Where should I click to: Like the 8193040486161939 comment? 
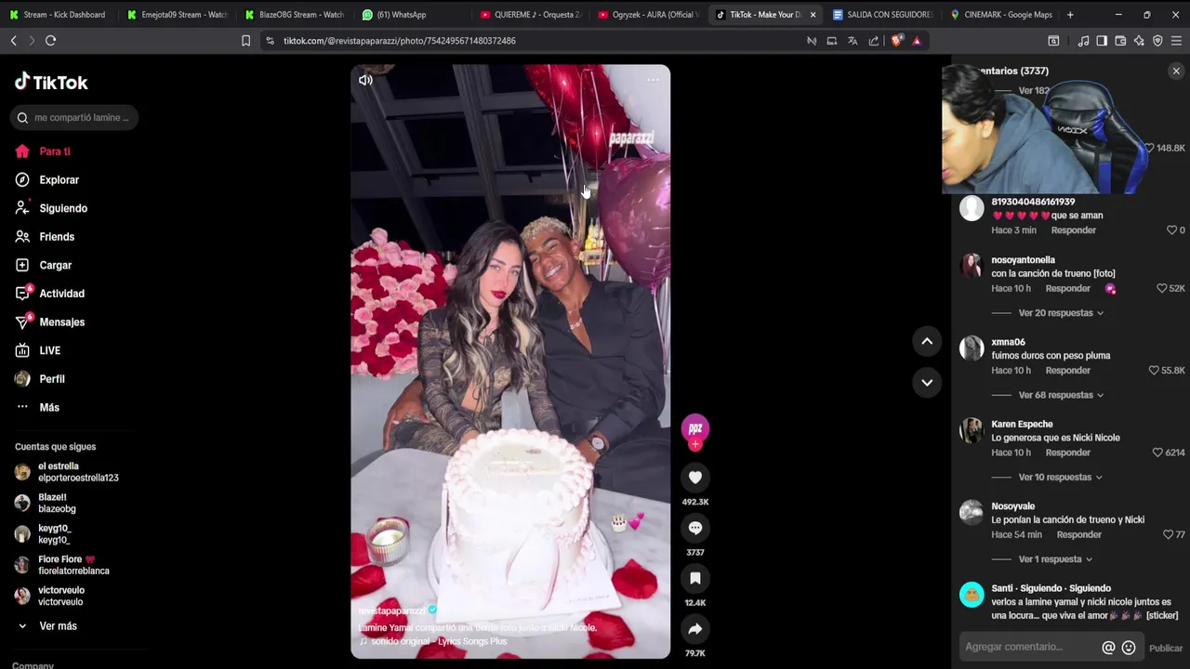tap(1172, 230)
